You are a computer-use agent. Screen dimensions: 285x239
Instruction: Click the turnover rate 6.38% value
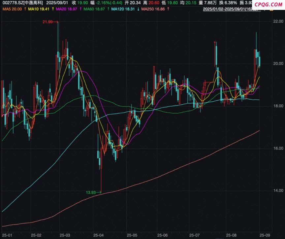(x=231, y=3)
